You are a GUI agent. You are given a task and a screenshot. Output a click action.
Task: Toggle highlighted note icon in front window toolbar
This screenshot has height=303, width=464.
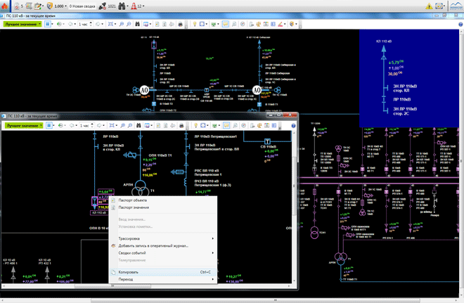coord(226,125)
